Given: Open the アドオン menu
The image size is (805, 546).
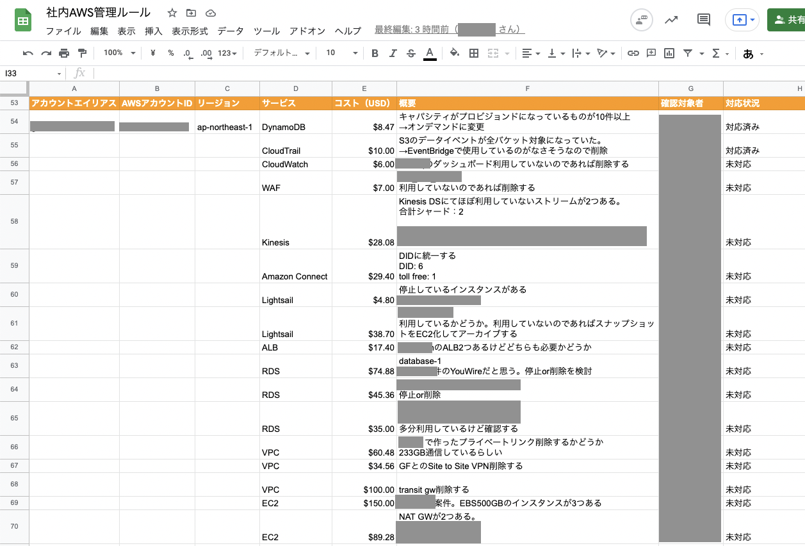Looking at the screenshot, I should (307, 31).
